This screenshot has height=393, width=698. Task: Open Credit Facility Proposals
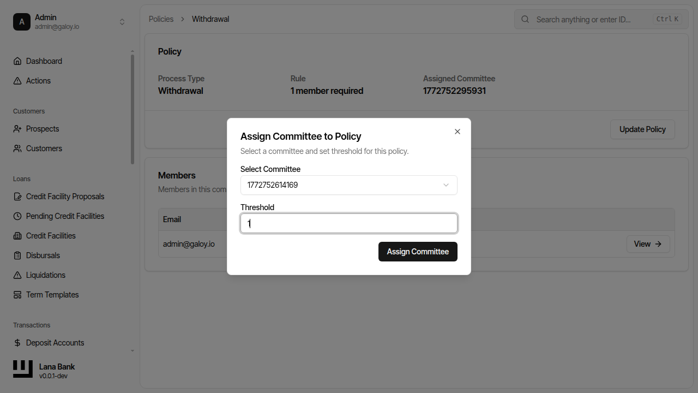click(64, 196)
